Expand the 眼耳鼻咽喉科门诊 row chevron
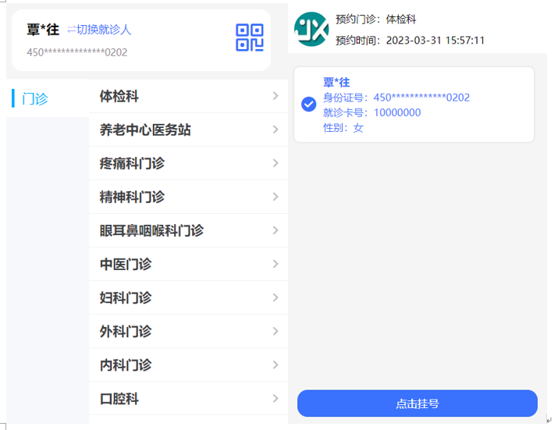Viewport: 558px width, 430px height. (275, 230)
